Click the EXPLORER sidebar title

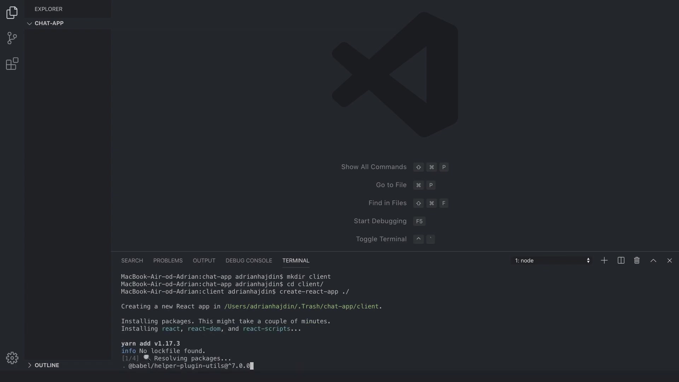coord(48,9)
